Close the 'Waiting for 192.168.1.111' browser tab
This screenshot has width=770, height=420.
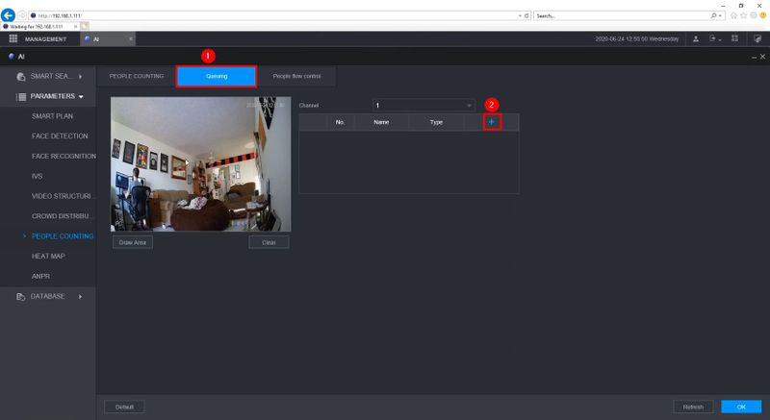click(x=76, y=27)
